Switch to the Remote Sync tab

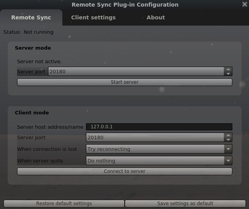click(31, 17)
